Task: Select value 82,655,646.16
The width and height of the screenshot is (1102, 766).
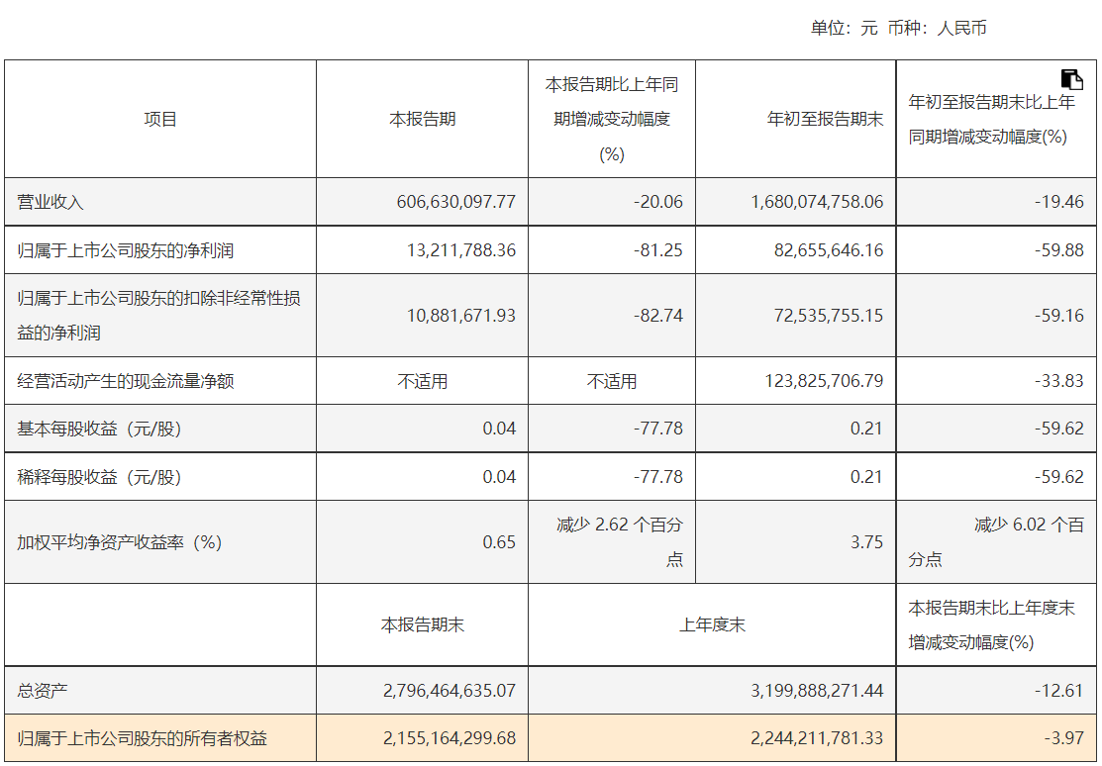Action: tap(829, 251)
